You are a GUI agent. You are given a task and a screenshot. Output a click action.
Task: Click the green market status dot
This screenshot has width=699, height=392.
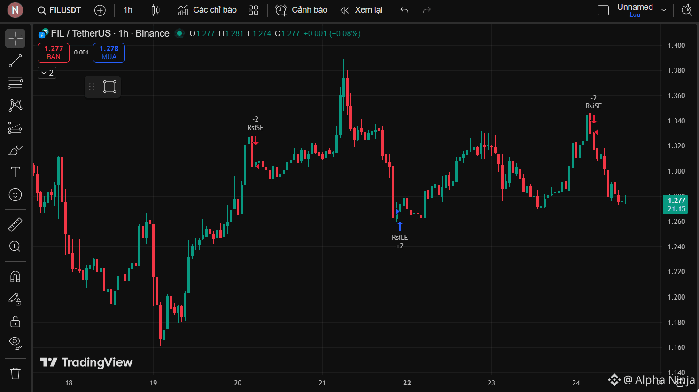(x=179, y=33)
